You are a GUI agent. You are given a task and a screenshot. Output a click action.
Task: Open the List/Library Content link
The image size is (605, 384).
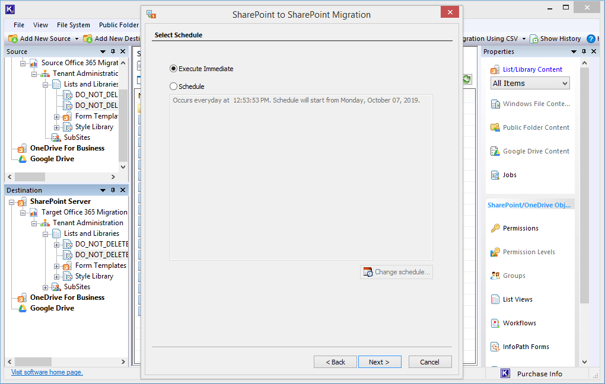pyautogui.click(x=533, y=69)
